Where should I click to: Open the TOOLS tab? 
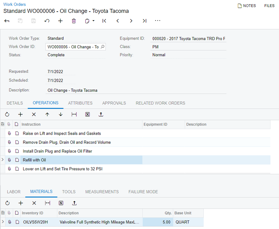(69, 192)
